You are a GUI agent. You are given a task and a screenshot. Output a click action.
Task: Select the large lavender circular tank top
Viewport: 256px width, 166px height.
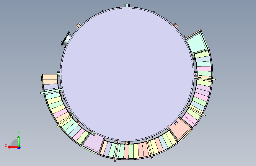[x=127, y=74]
